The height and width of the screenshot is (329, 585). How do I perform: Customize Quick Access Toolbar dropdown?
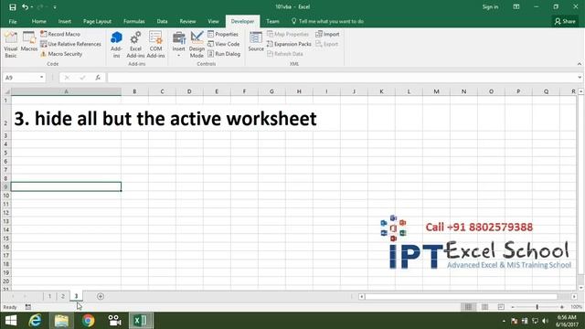click(55, 7)
